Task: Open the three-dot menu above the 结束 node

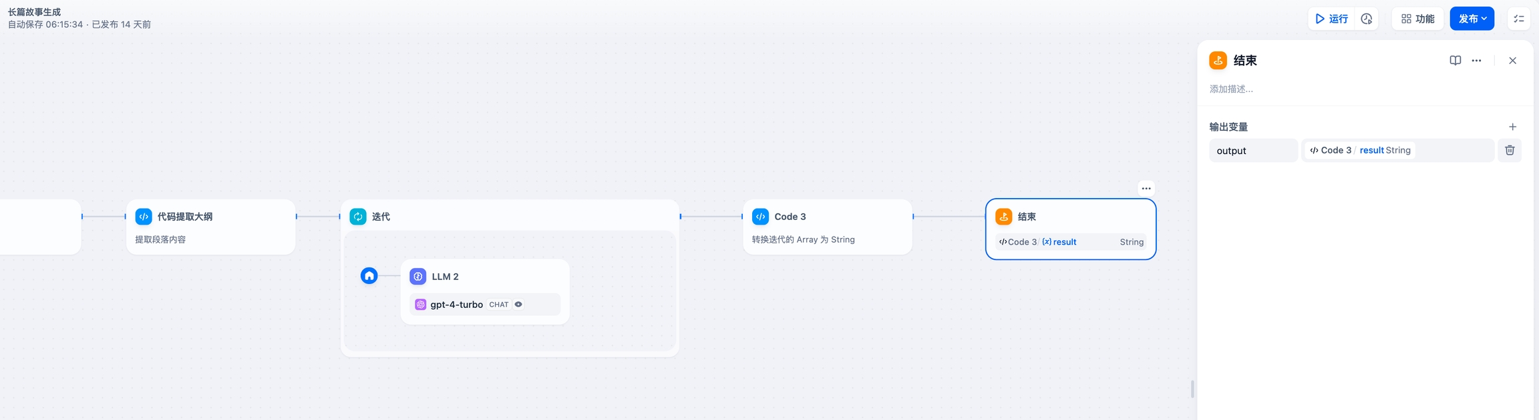Action: [x=1146, y=189]
